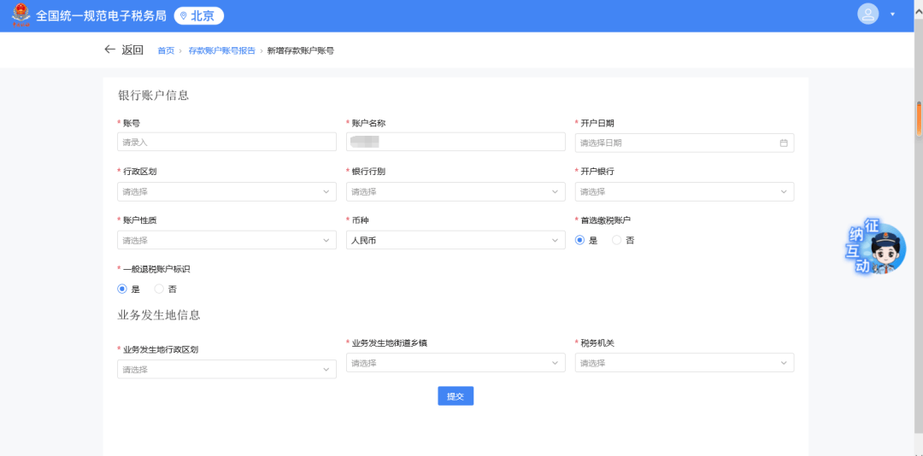Viewport: 923px width, 456px height.
Task: Expand the arrow beside the user avatar
Action: click(x=892, y=15)
